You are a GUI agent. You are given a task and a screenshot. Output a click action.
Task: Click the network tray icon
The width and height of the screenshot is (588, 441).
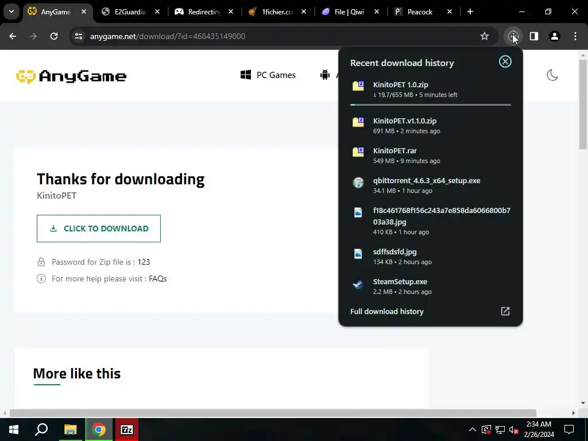coord(500,430)
